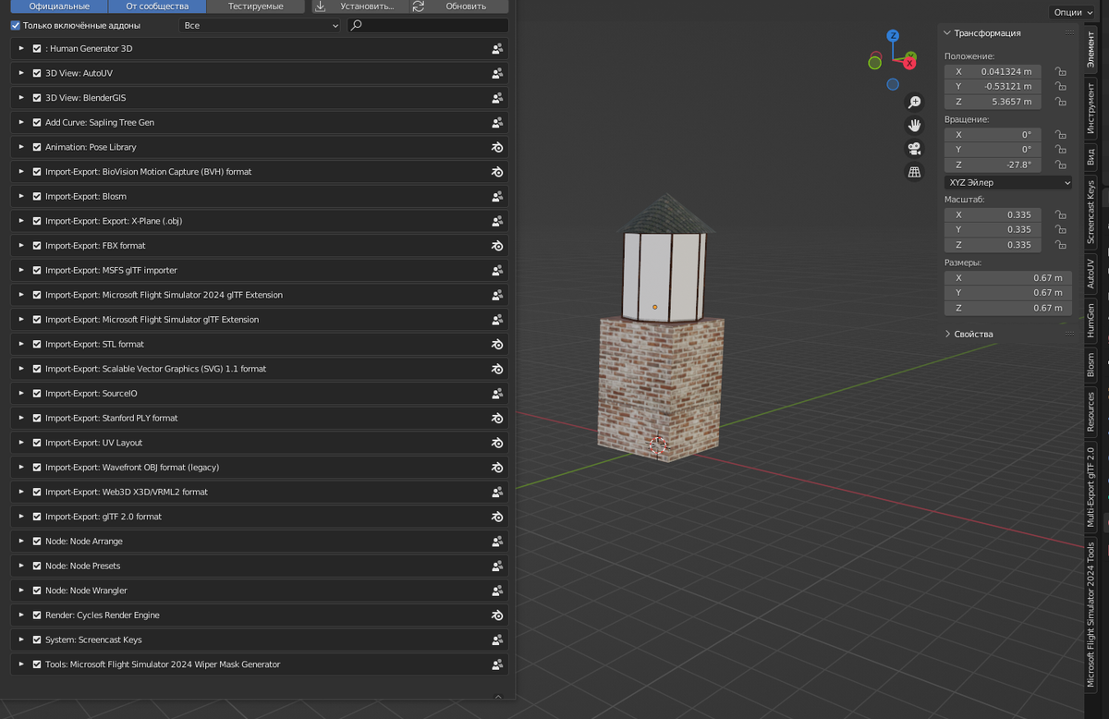The height and width of the screenshot is (719, 1109).
Task: Click the zoom magnifier icon in viewport
Action: [914, 103]
